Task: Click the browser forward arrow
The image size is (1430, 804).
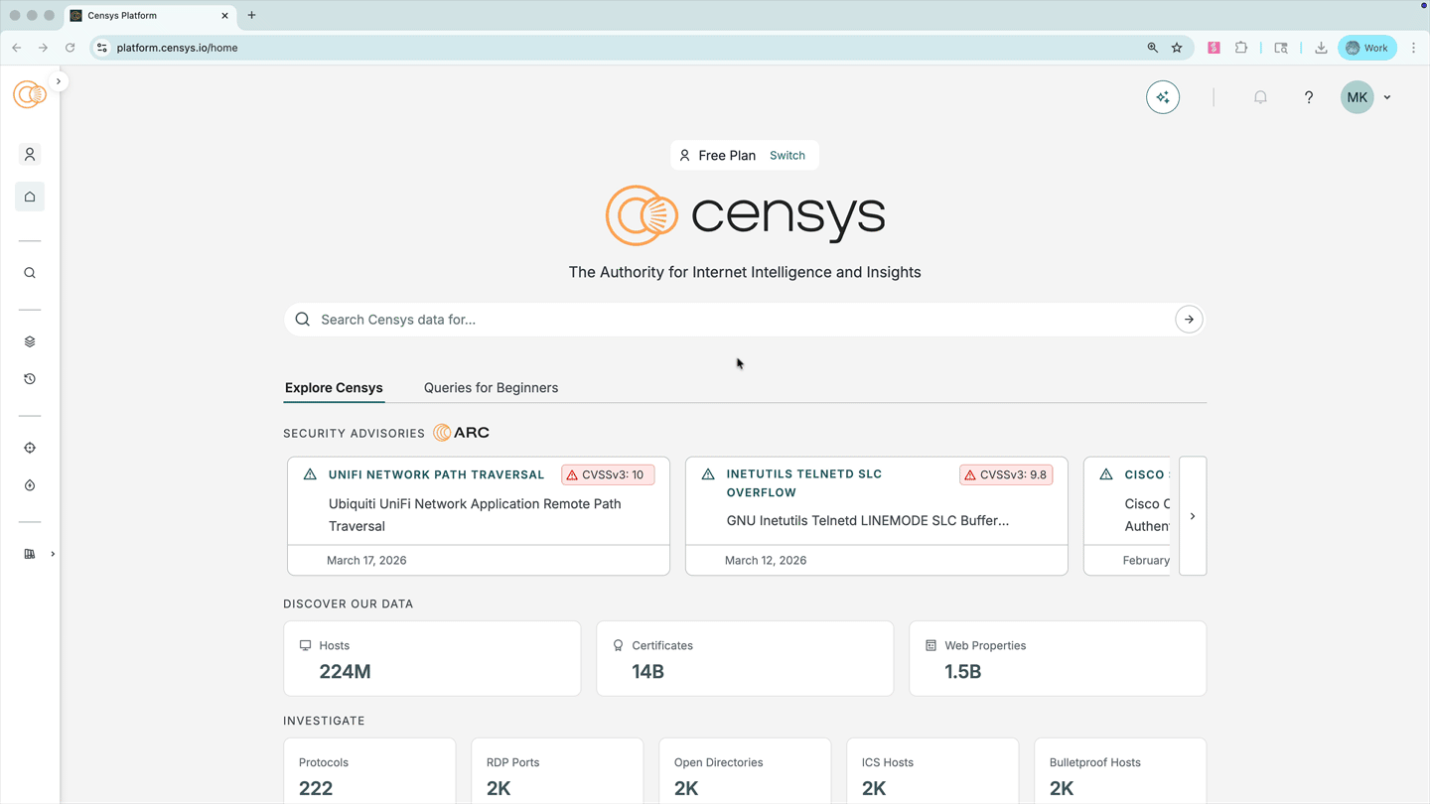Action: 43,48
